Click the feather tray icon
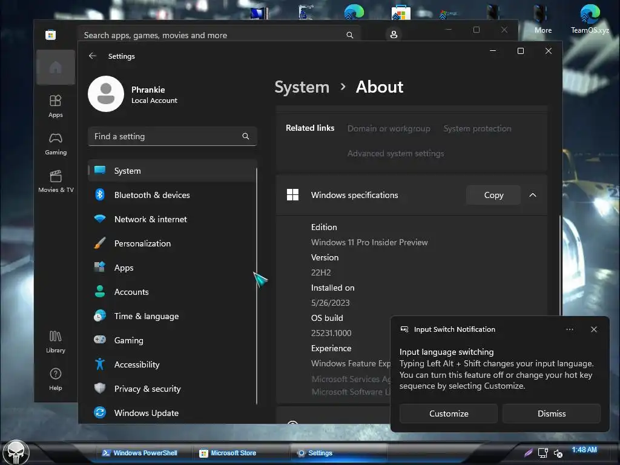Screen dimensions: 620x465 [x=528, y=453]
